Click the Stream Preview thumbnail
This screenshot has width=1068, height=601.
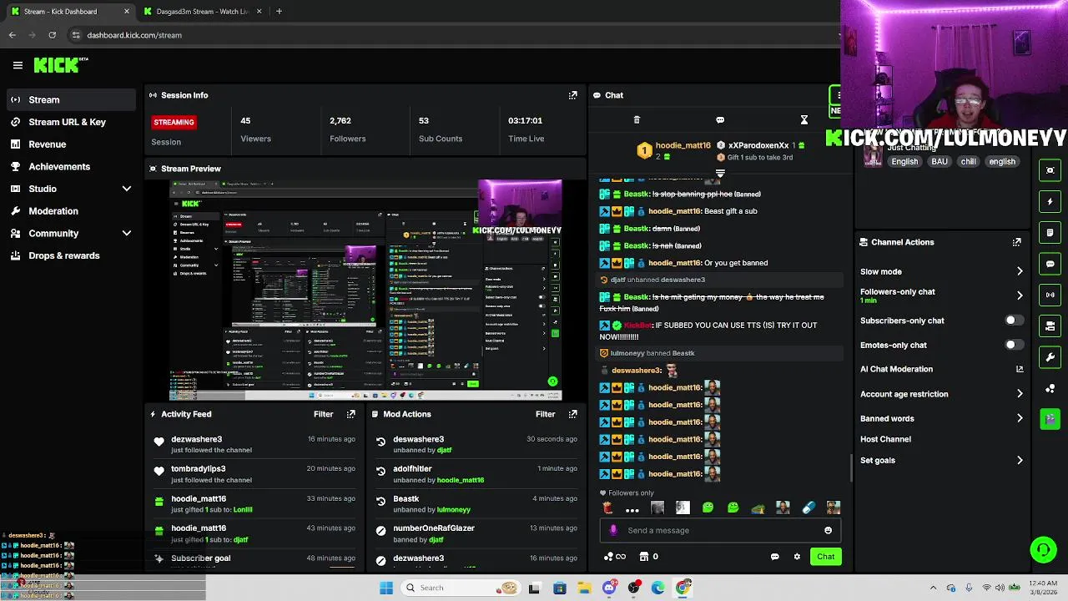(365, 290)
